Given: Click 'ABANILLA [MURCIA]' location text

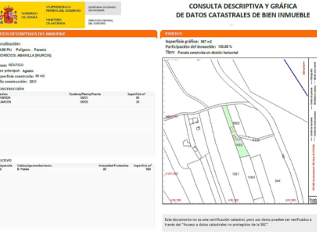Looking at the screenshot, I should 34,56.
